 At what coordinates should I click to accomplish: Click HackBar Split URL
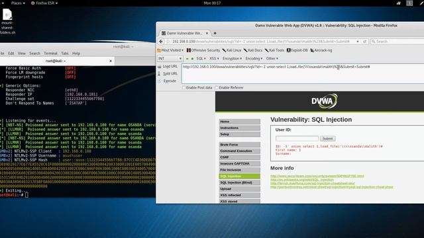click(x=168, y=73)
